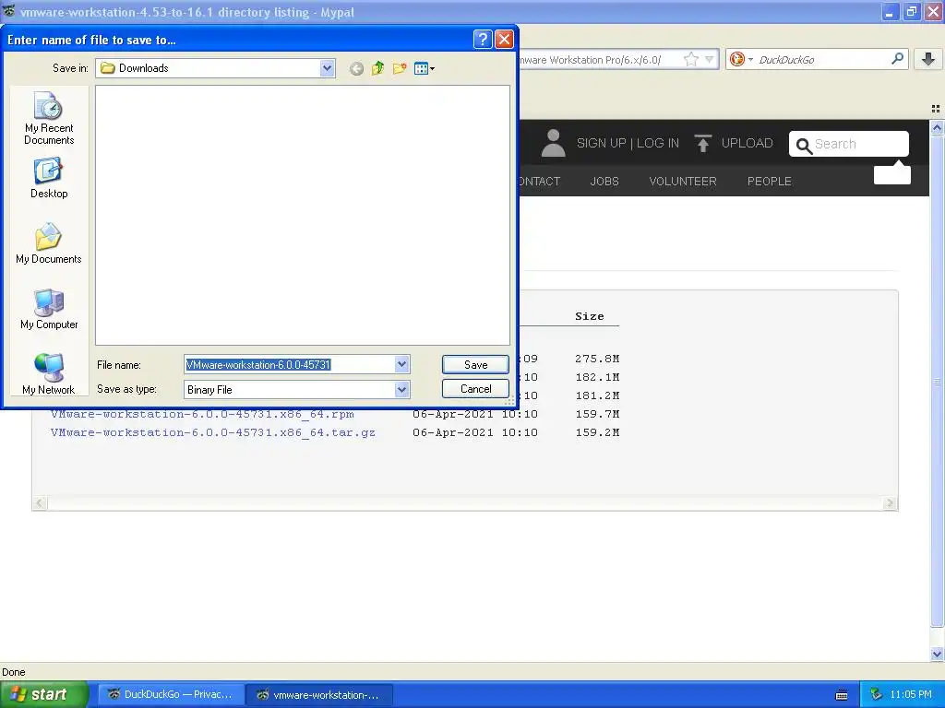Click the Cancel button
945x708 pixels.
(x=475, y=389)
